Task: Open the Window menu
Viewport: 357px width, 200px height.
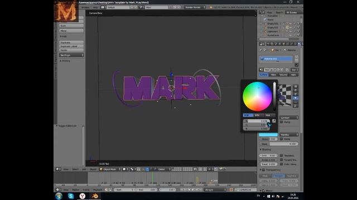Action: point(85,7)
